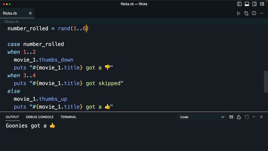
Task: Click the flicks.rb breadcrumb
Action: point(11,21)
